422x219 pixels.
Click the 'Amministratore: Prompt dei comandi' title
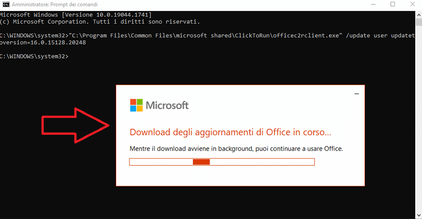click(55, 5)
